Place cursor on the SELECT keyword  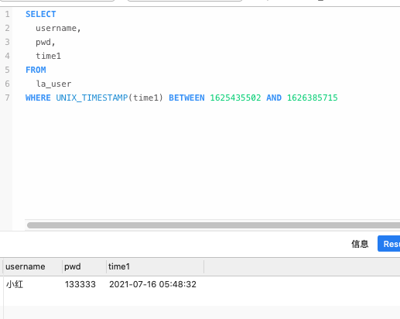tap(41, 14)
